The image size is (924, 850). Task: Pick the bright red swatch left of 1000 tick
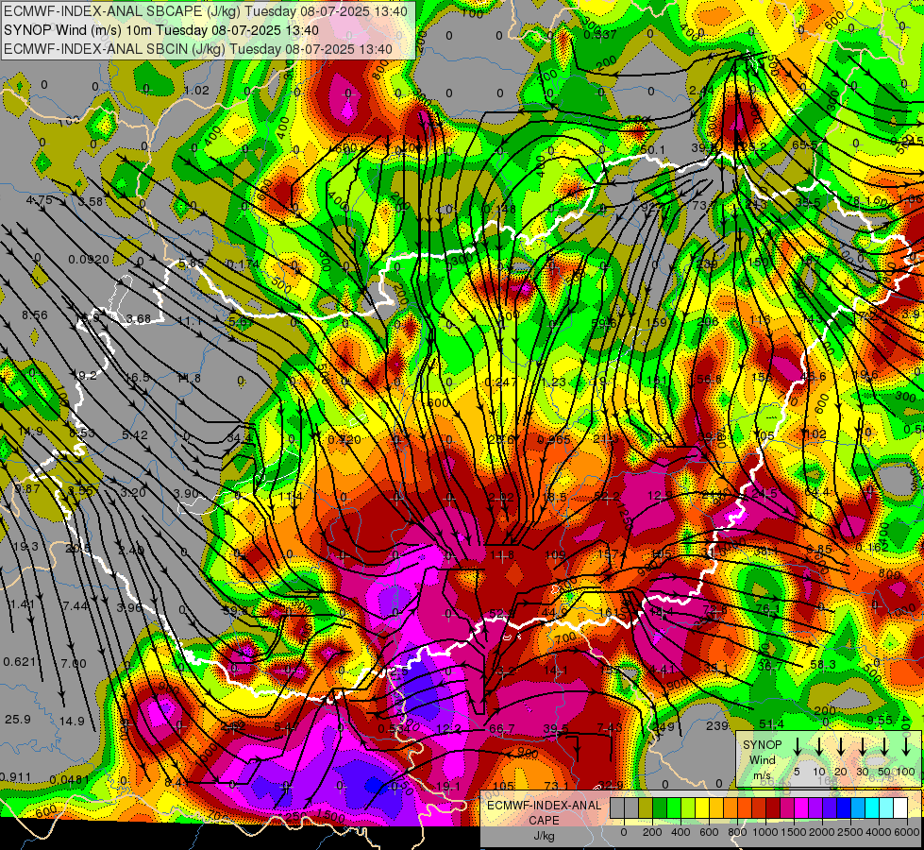pos(759,807)
